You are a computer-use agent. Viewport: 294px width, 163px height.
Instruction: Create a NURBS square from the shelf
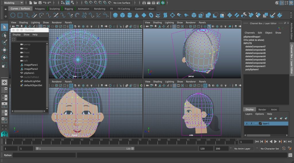pos(20,15)
